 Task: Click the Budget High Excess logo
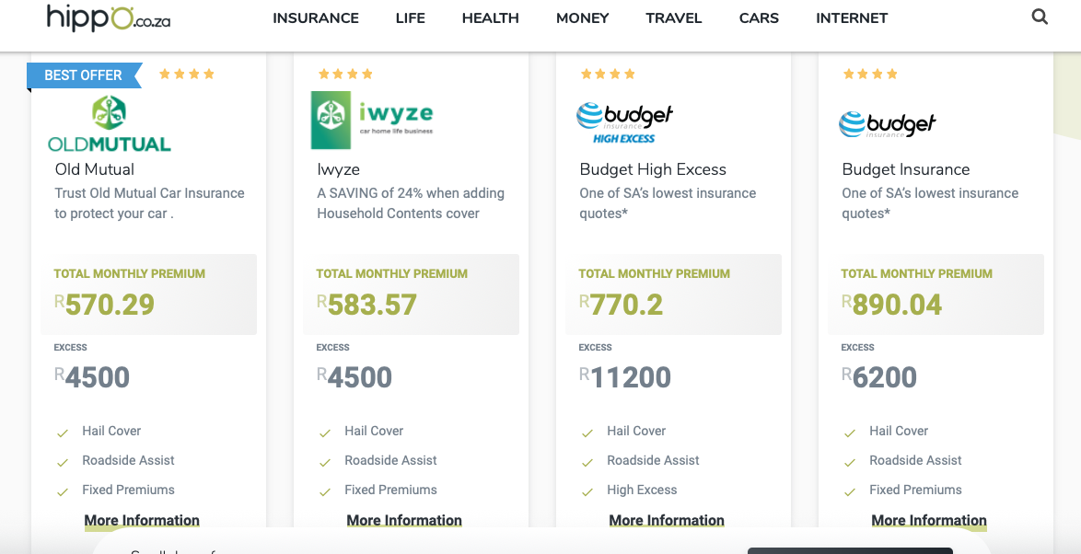point(625,123)
